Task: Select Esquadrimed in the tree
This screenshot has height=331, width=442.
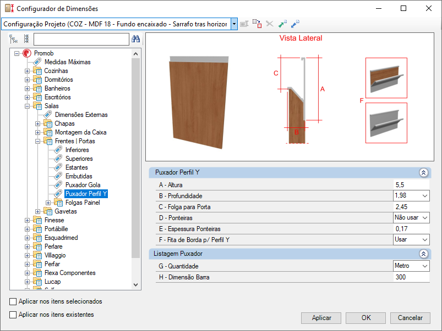Action: point(61,238)
